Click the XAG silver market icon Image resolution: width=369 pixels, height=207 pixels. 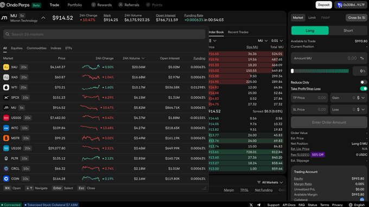click(6, 77)
